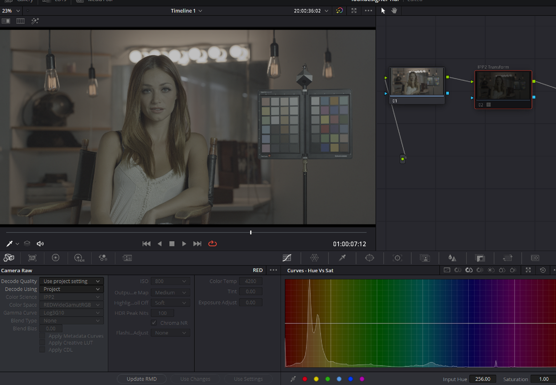Enable Apply Creative LUT checkbox
Screen dimensions: 556x385
[42, 343]
